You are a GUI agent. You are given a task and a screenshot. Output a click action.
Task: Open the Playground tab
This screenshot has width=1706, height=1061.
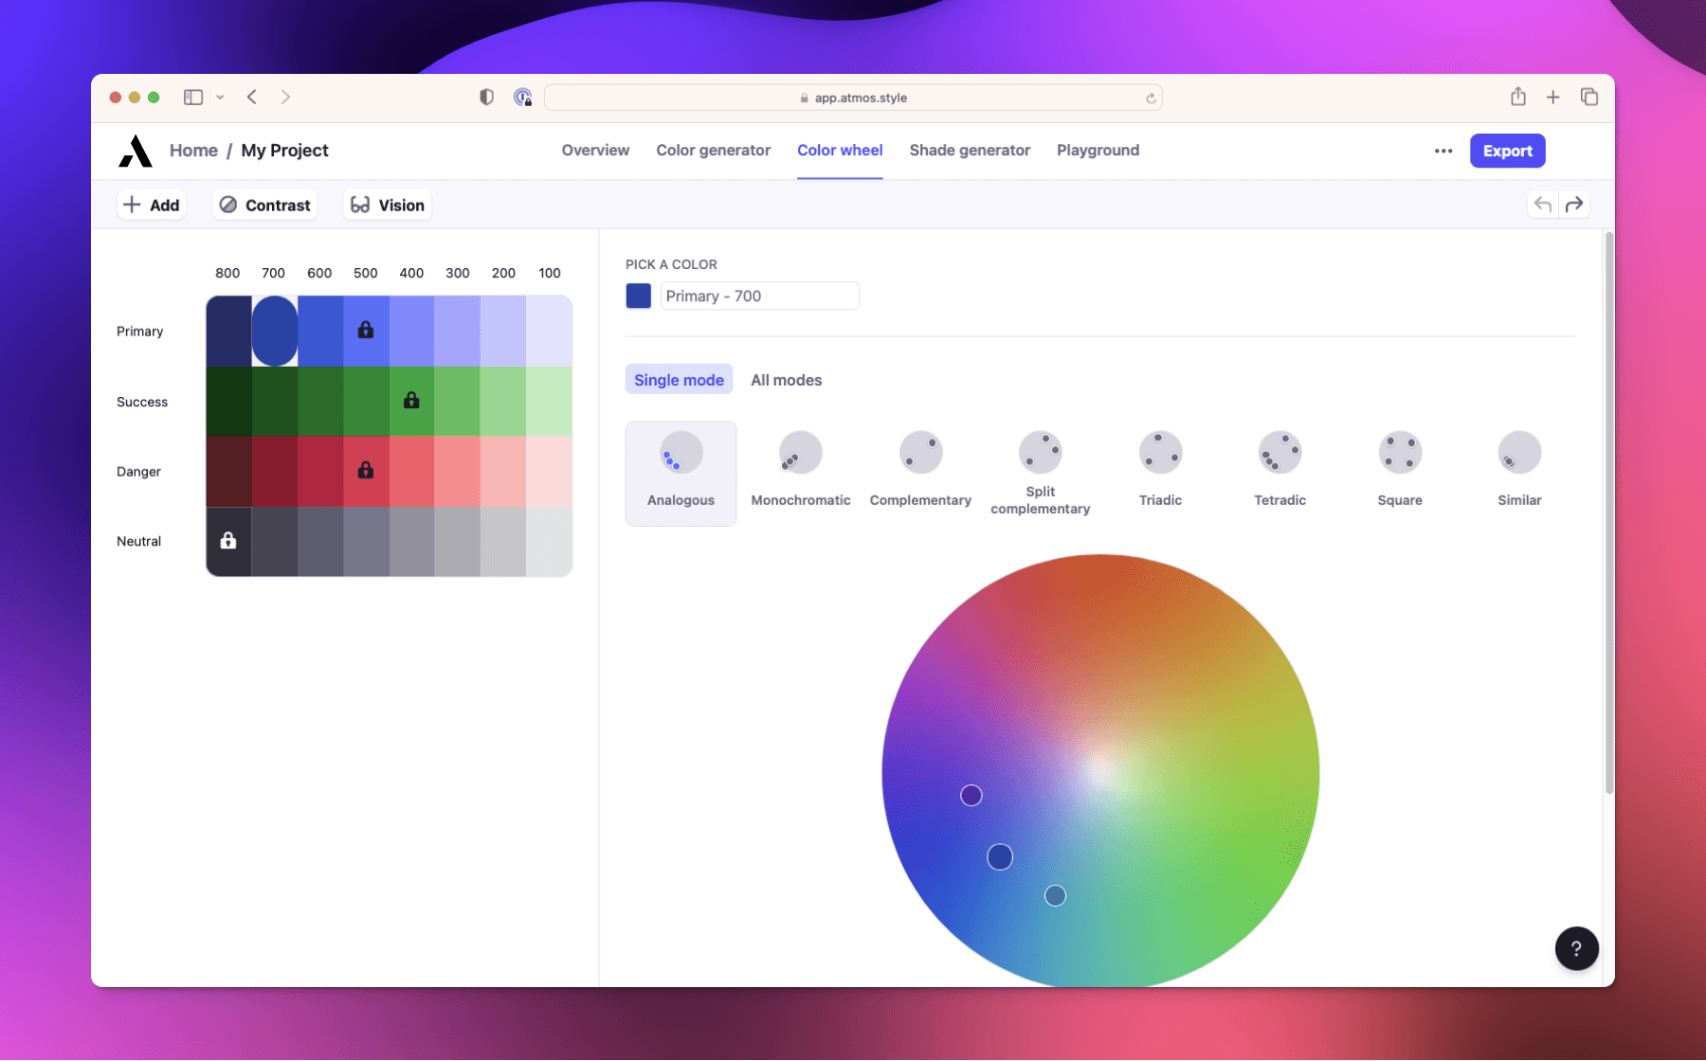pyautogui.click(x=1098, y=150)
